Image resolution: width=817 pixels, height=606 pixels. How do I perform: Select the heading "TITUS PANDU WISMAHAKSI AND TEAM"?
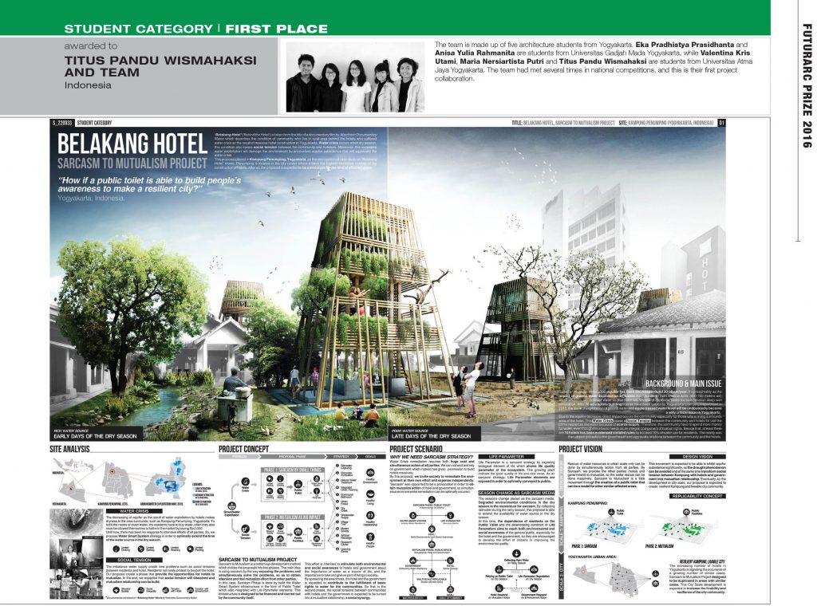pyautogui.click(x=160, y=66)
